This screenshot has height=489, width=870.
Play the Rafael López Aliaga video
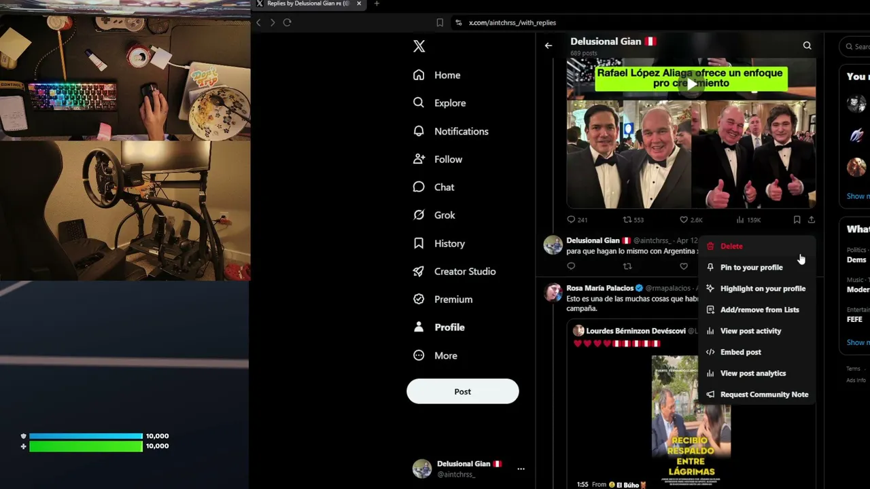691,84
